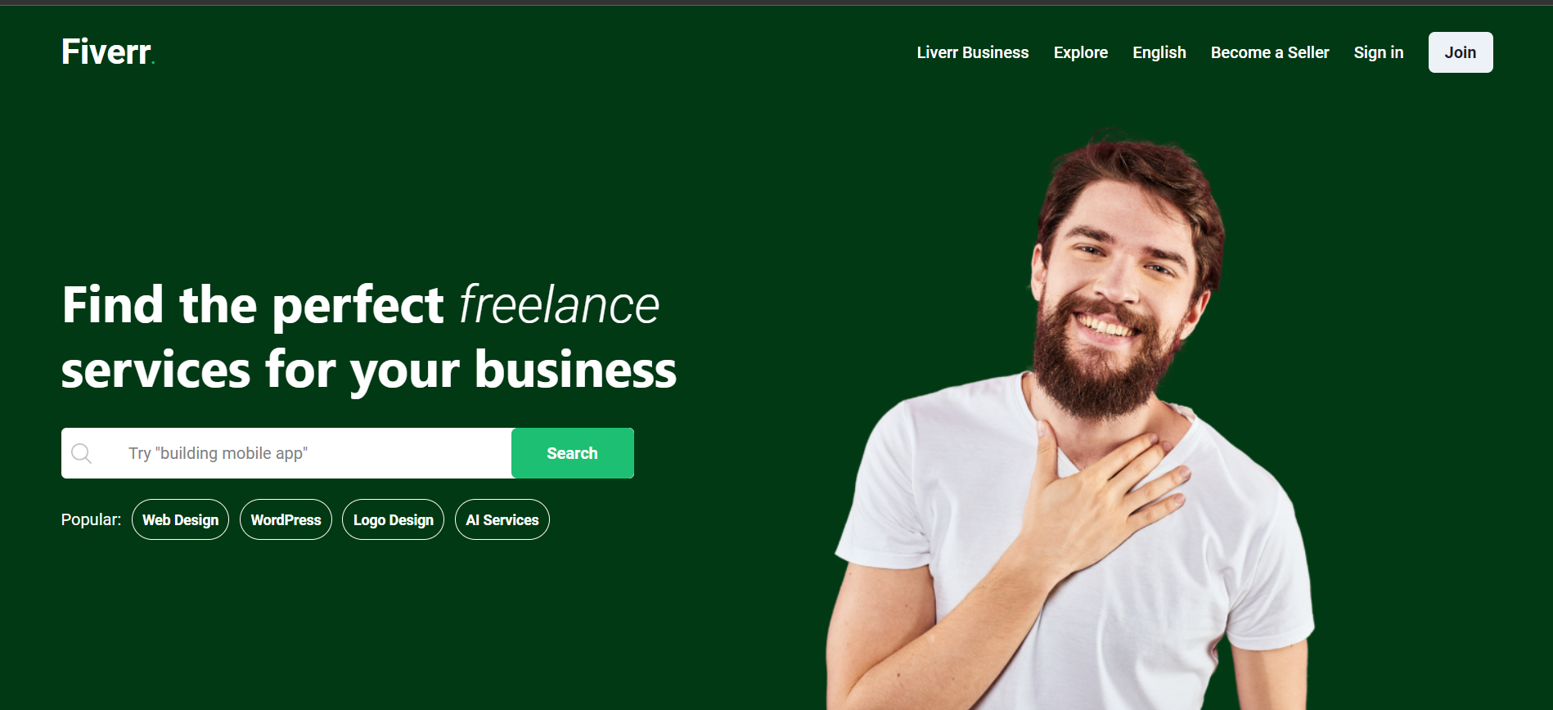
Task: Click the Join button
Action: [x=1461, y=52]
